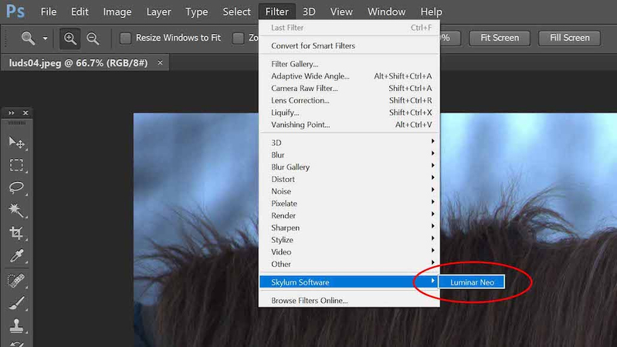Click the Fit Screen button
Screen dimensions: 617x347
(500, 38)
